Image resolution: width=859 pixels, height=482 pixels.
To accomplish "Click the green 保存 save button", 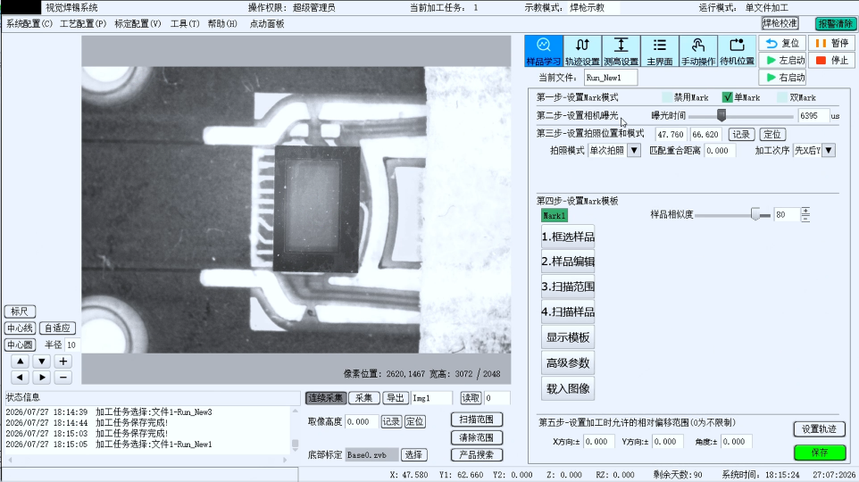I will point(820,453).
